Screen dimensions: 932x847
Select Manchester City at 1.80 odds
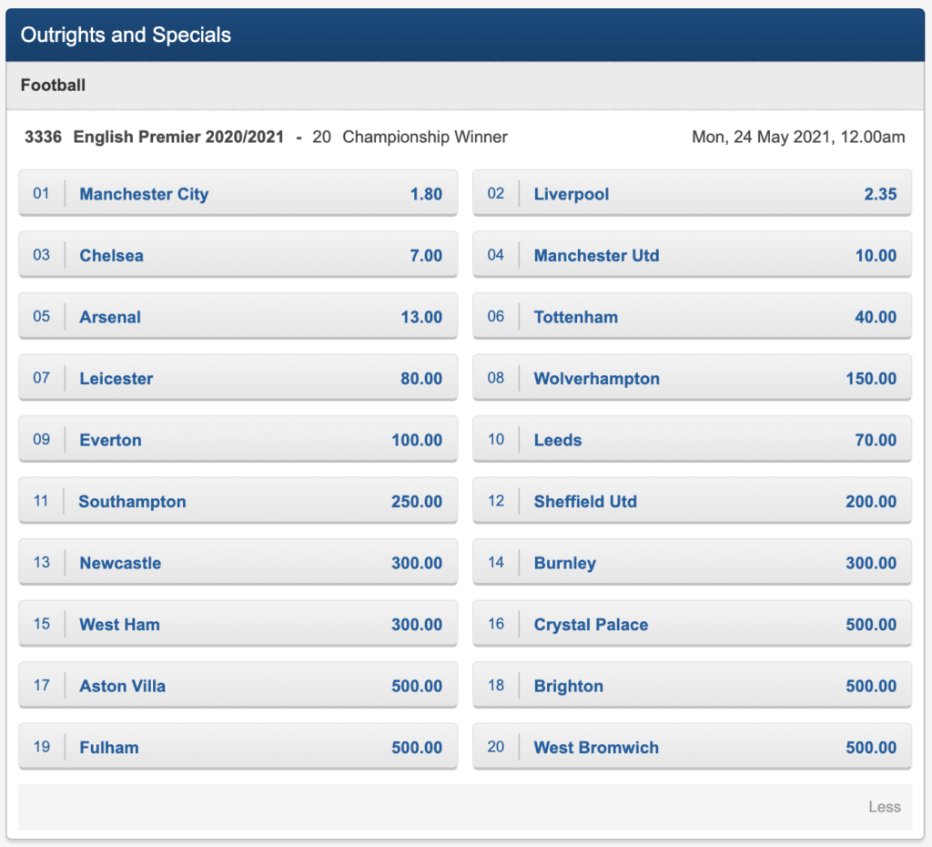click(238, 193)
